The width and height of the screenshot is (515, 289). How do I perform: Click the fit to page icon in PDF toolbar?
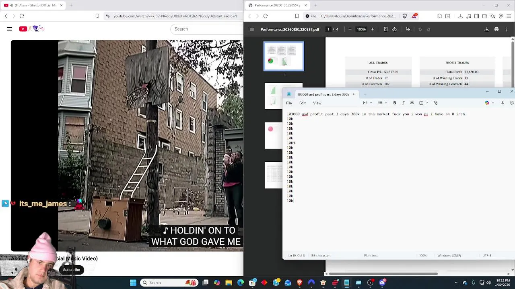(x=385, y=29)
